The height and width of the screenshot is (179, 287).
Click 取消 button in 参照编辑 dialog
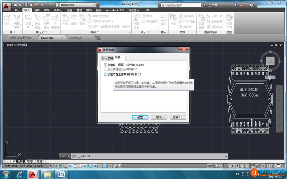click(159, 117)
